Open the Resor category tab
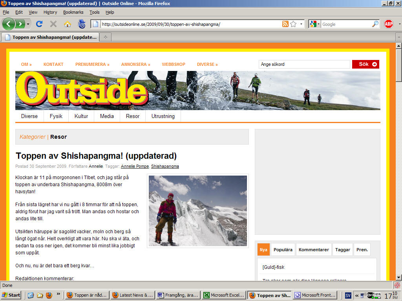Image resolution: width=402 pixels, height=301 pixels. (x=133, y=116)
